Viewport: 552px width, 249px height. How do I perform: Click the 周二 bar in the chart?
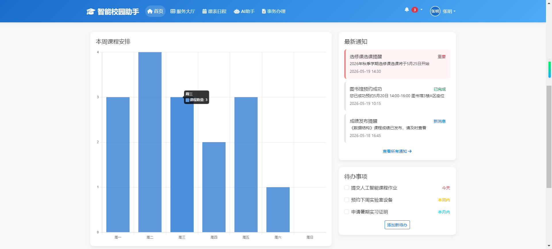pos(150,142)
